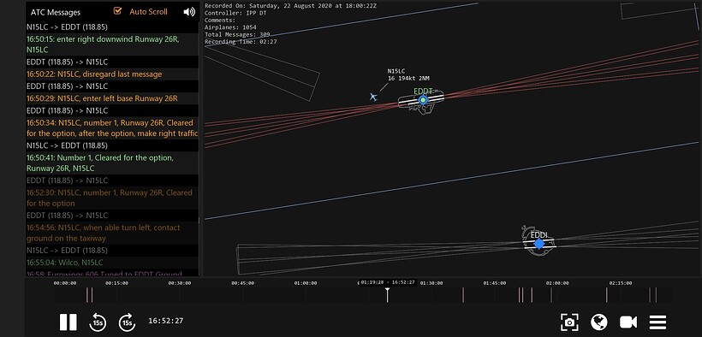Select message '16:50:29: N15LC, enter left base Runway 26R'
The height and width of the screenshot is (337, 702).
(x=112, y=98)
